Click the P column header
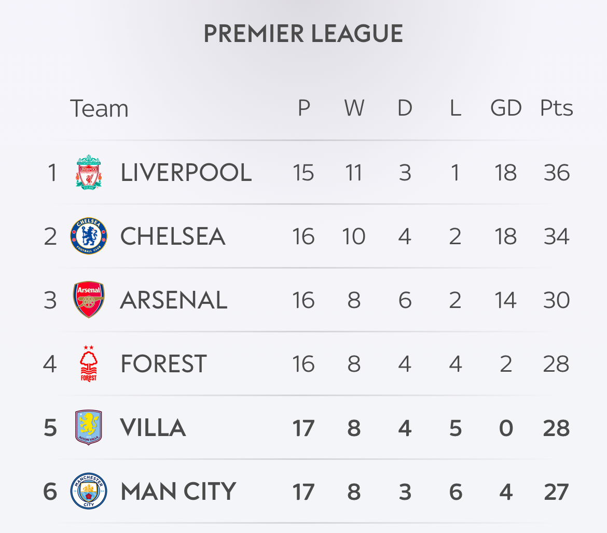Image resolution: width=607 pixels, height=533 pixels. (x=303, y=108)
